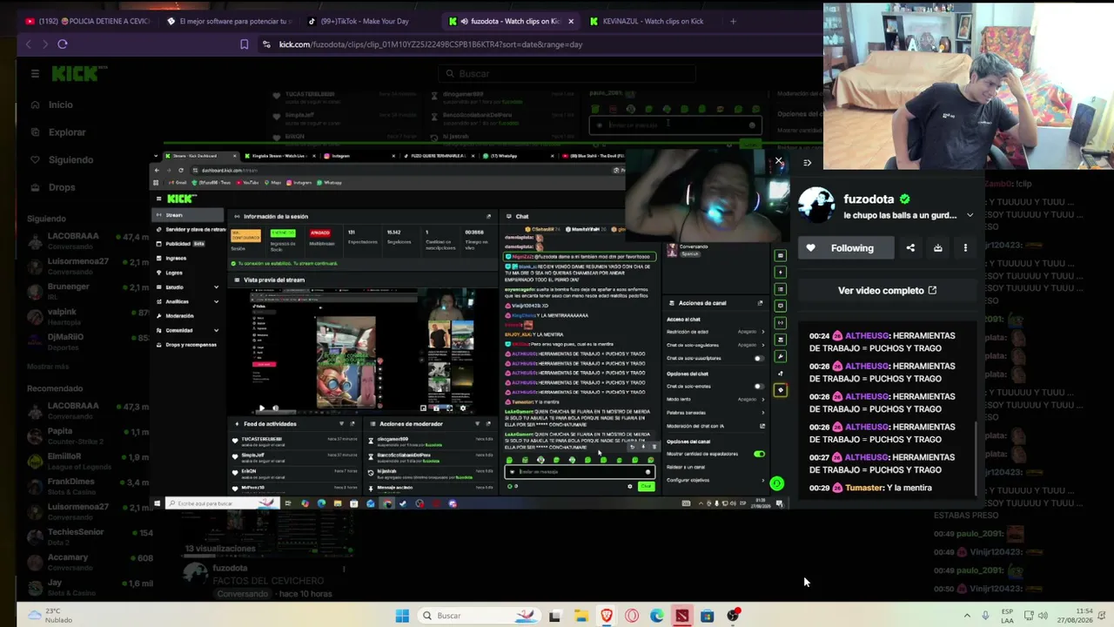Open the Windows Start menu

coord(402,616)
